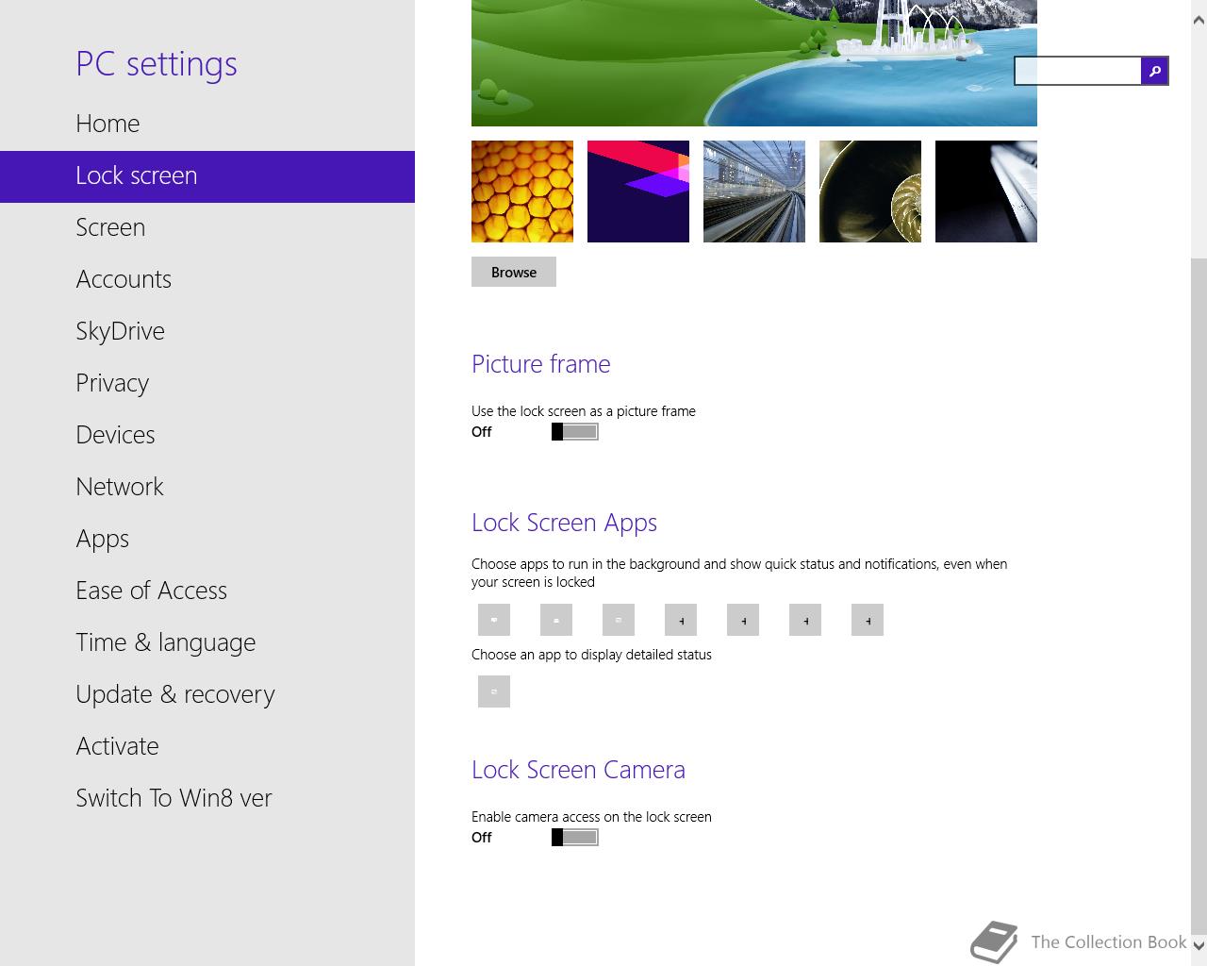
Task: Click 'Use the lock screen as a picture frame'
Action: tap(584, 411)
